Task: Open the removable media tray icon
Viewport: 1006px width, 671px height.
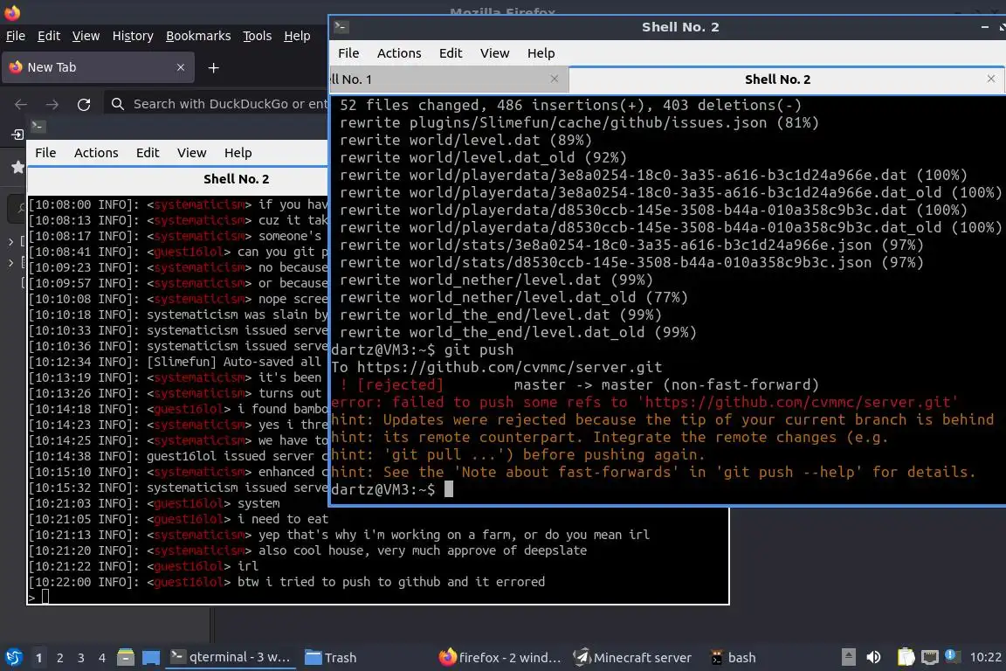Action: [848, 657]
